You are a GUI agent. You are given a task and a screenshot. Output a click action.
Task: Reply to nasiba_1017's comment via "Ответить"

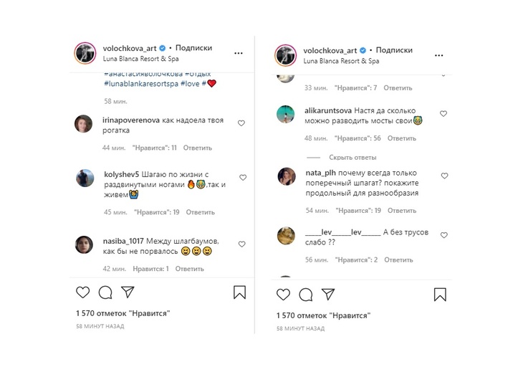pyautogui.click(x=189, y=269)
